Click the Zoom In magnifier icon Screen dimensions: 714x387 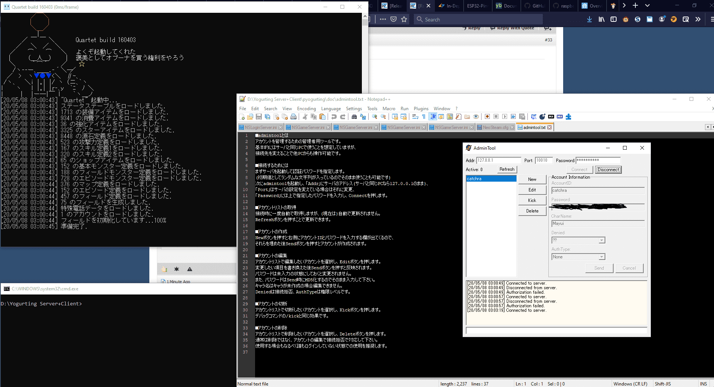[374, 117]
